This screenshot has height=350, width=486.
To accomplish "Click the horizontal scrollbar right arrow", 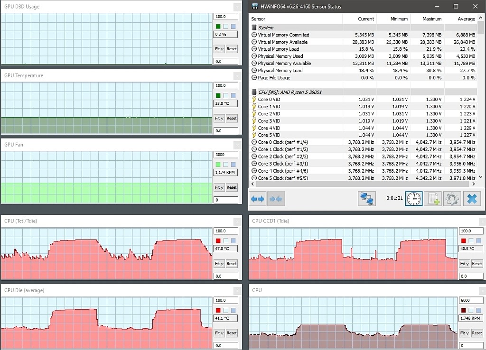I will pos(474,184).
